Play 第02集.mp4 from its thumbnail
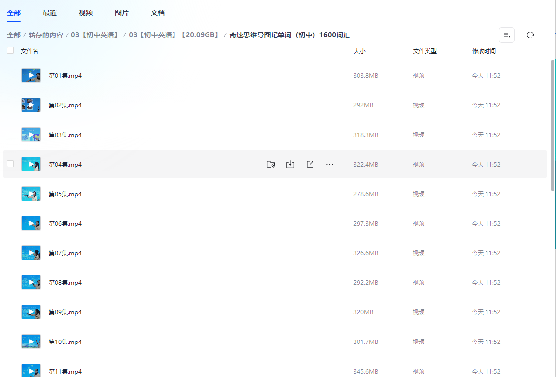 click(x=31, y=104)
